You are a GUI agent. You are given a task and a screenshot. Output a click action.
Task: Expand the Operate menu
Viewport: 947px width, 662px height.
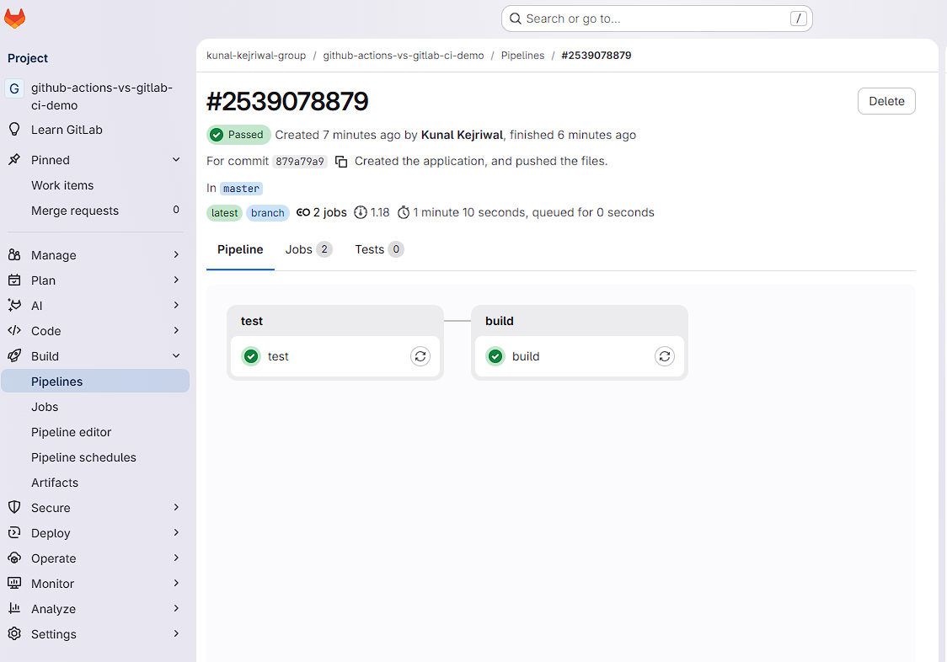tap(176, 558)
